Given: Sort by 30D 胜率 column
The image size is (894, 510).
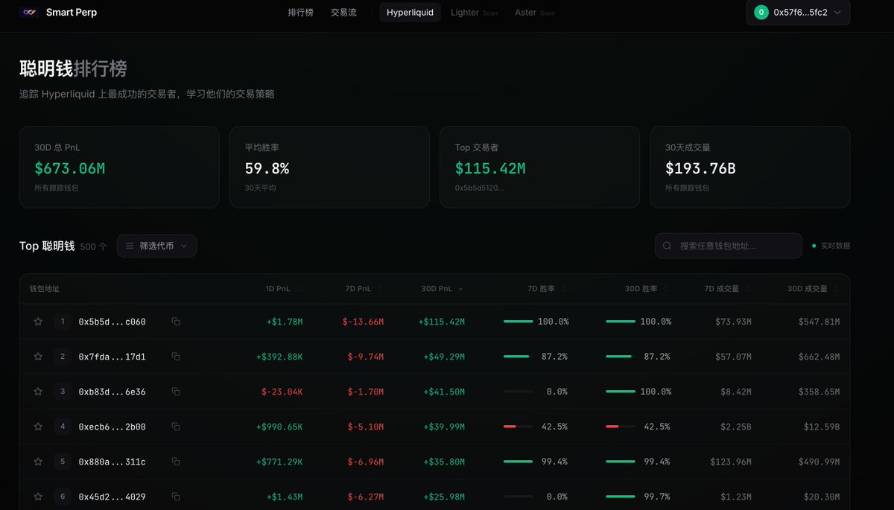Looking at the screenshot, I should pos(646,289).
